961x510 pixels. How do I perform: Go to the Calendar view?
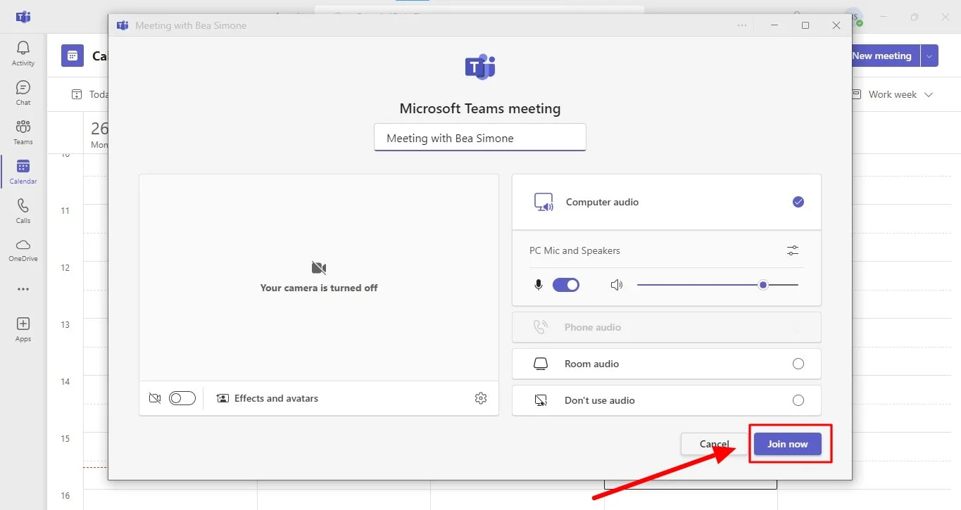[23, 172]
